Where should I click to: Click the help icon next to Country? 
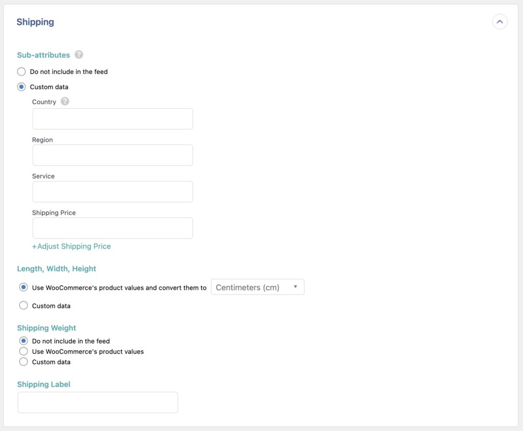(65, 102)
